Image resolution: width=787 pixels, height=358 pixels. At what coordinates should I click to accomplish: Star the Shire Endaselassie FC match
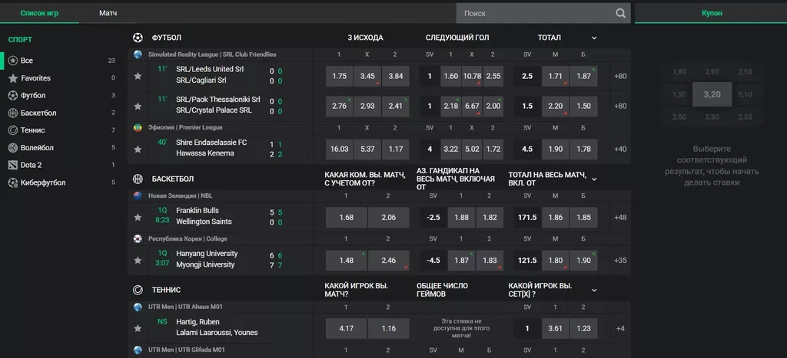pyautogui.click(x=138, y=149)
